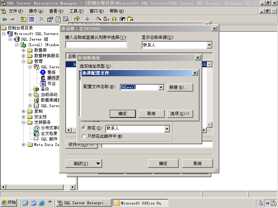Image resolution: width=278 pixels, height=208 pixels.
Task: Select the 放在 radio button
Action: 84,128
